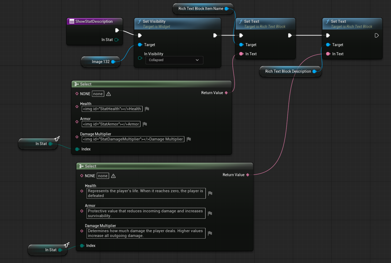Select the ShowStatDescription event node title
The height and width of the screenshot is (263, 391).
(x=94, y=21)
